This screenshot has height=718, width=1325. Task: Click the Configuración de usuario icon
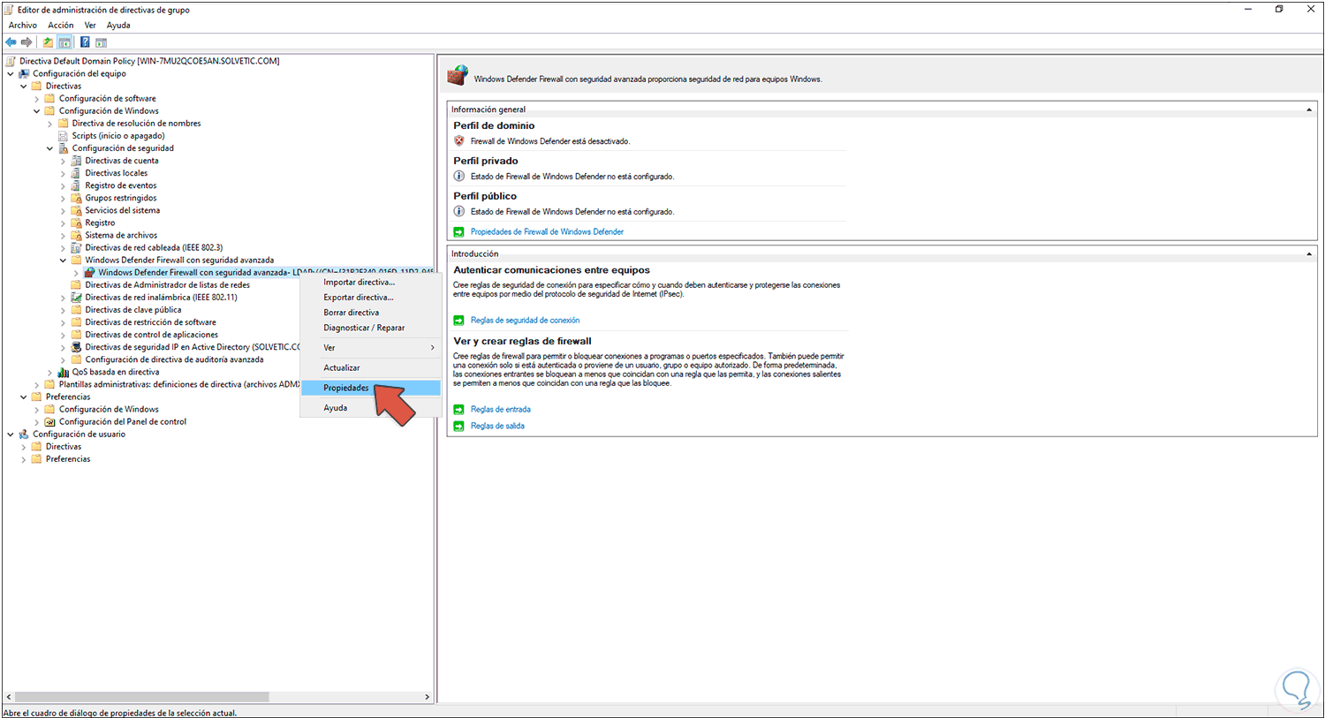click(24, 434)
